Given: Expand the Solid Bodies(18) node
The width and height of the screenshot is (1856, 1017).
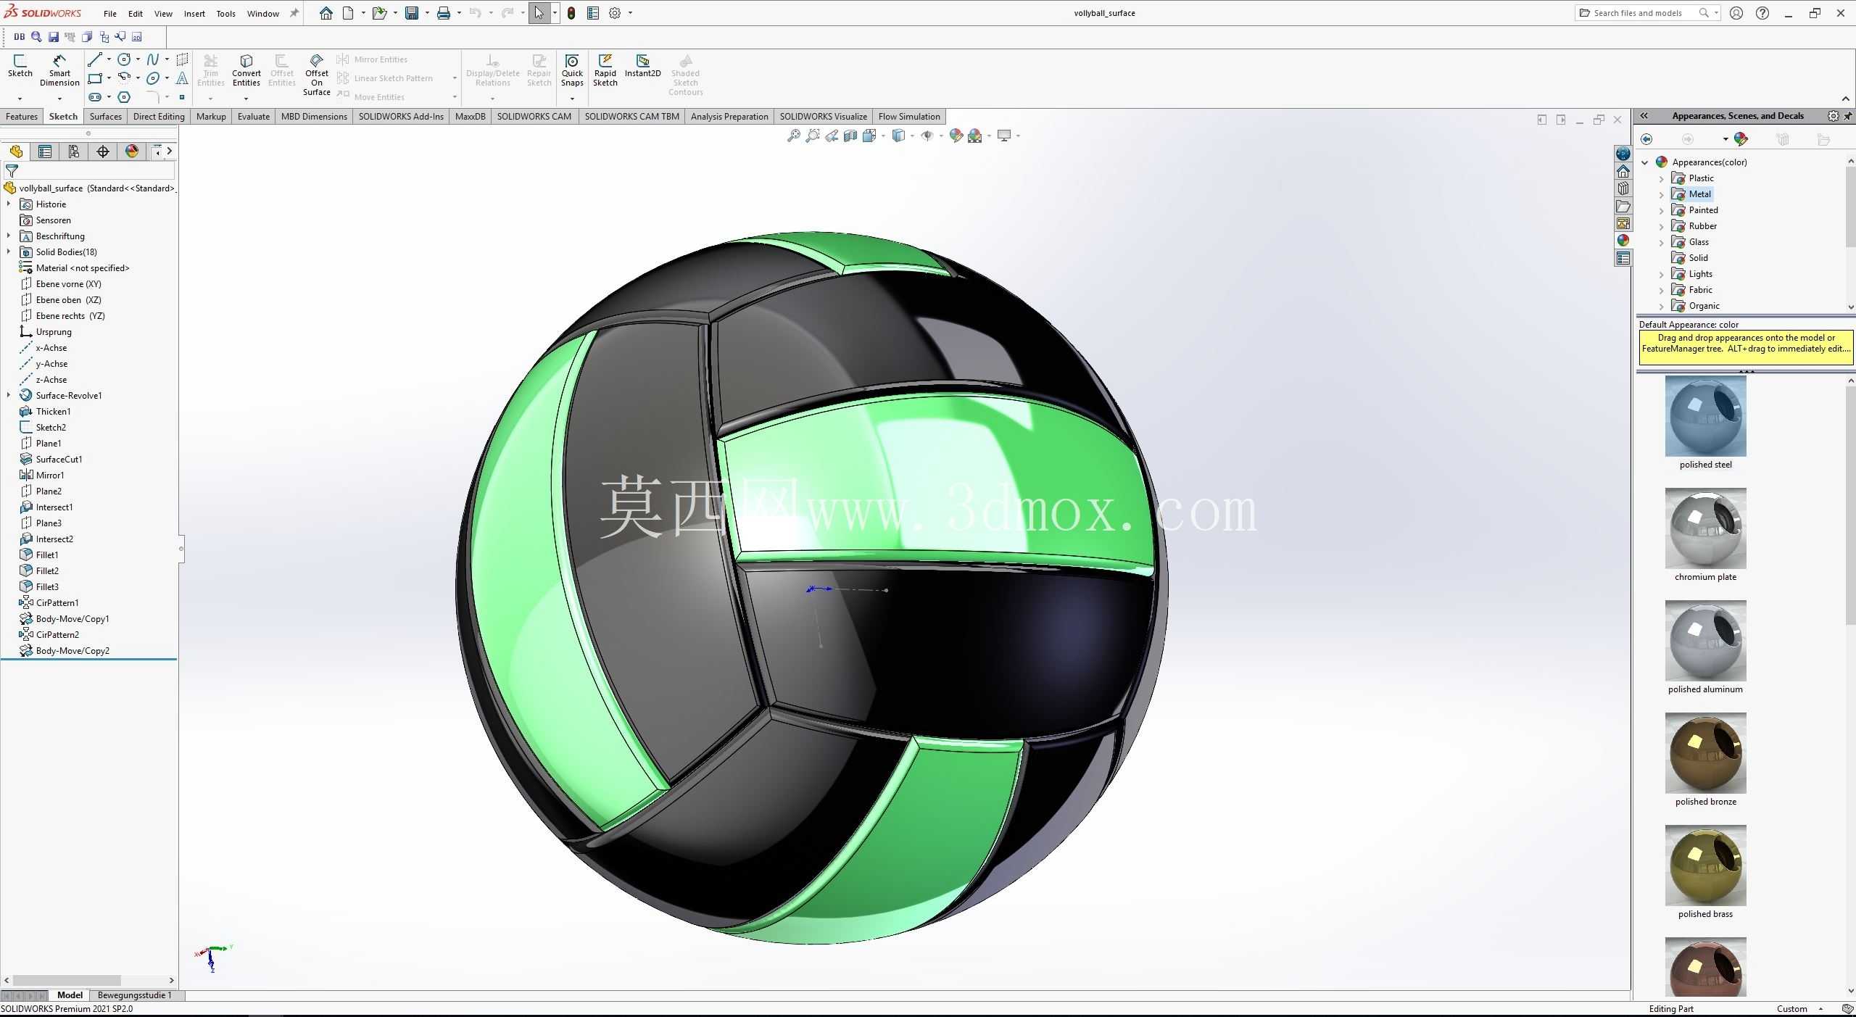Looking at the screenshot, I should (x=9, y=252).
